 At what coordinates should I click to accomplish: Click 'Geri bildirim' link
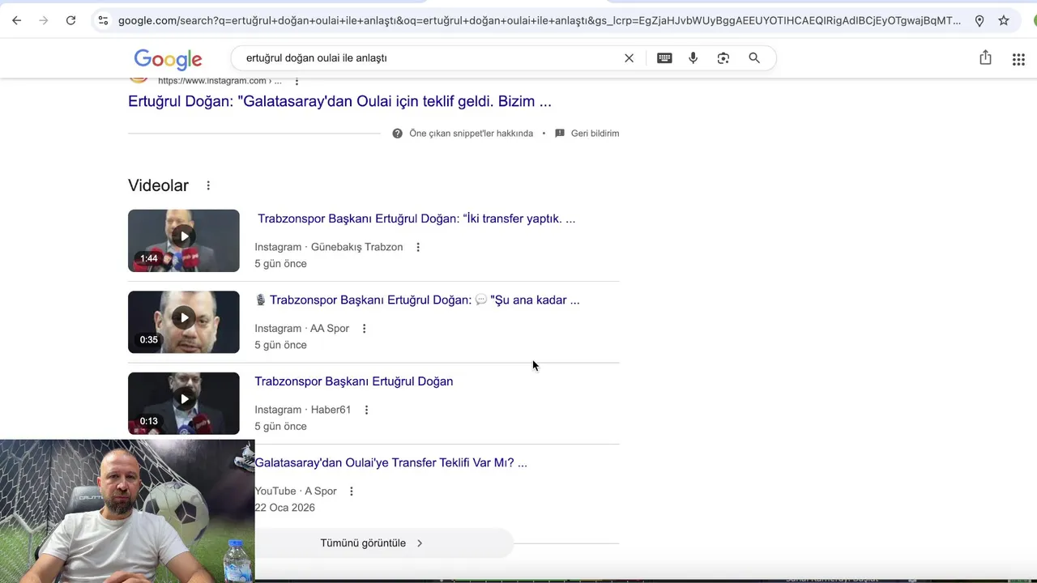595,133
